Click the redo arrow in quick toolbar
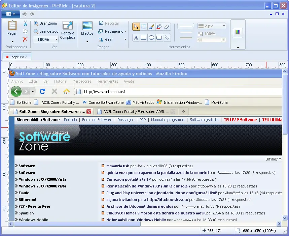 pos(32,14)
